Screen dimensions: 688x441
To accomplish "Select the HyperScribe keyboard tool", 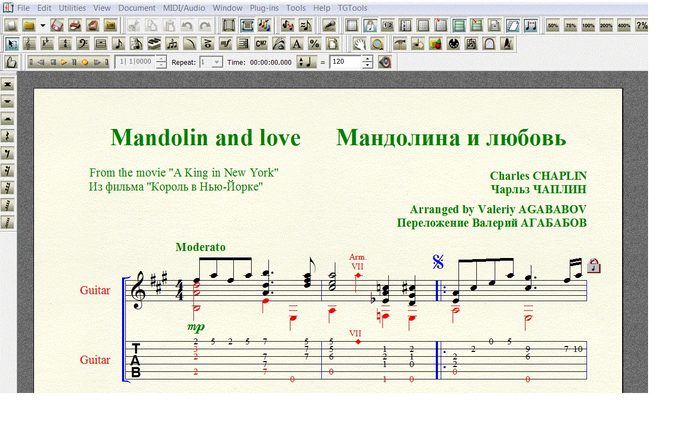I will (x=154, y=44).
